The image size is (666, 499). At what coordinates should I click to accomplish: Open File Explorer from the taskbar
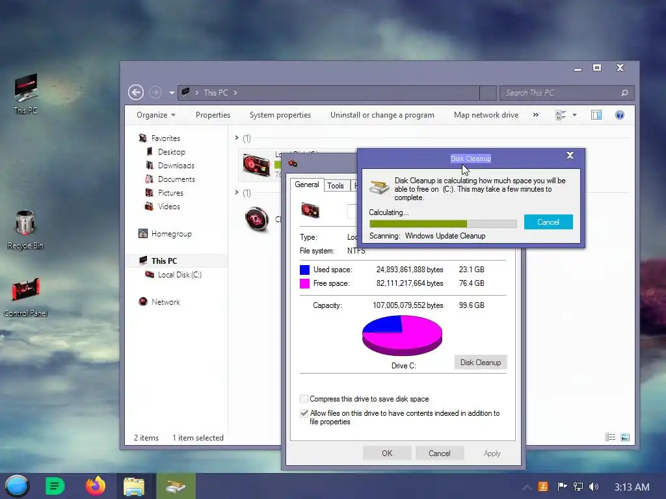[134, 486]
